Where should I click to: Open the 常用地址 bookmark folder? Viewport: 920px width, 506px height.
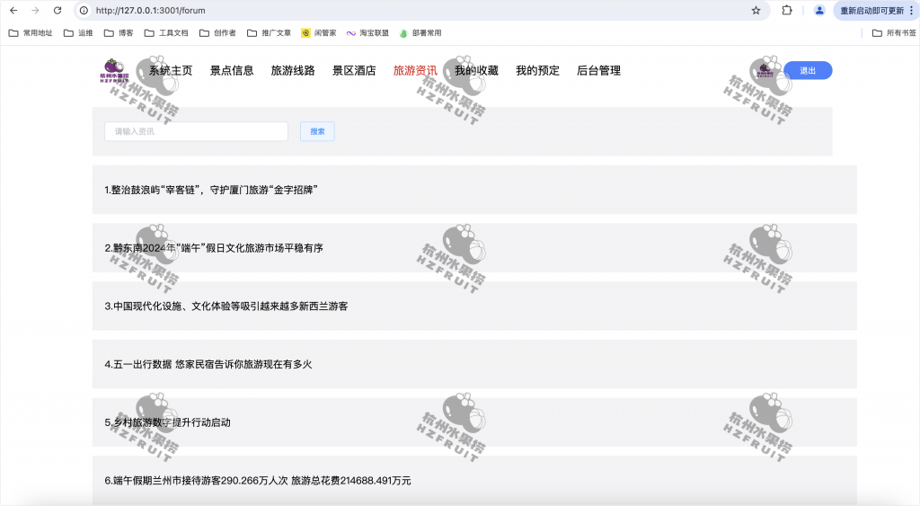[x=31, y=33]
